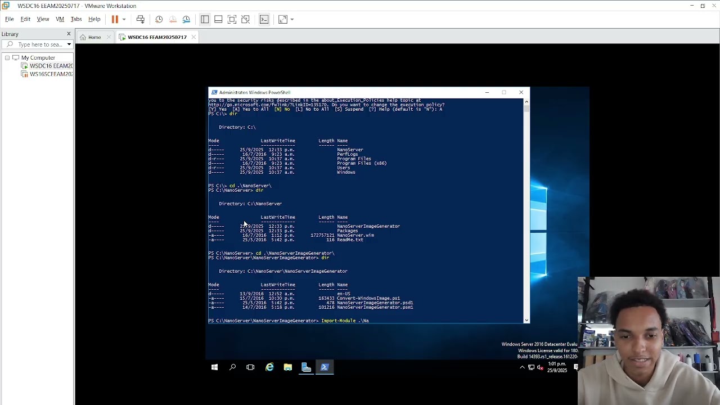
Task: Open File Explorer from guest taskbar
Action: 287,367
